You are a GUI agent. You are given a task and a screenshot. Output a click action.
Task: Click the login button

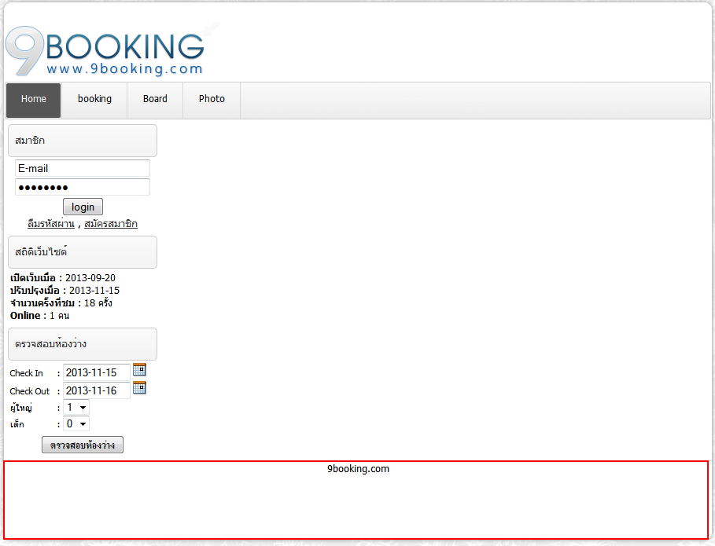pos(83,207)
